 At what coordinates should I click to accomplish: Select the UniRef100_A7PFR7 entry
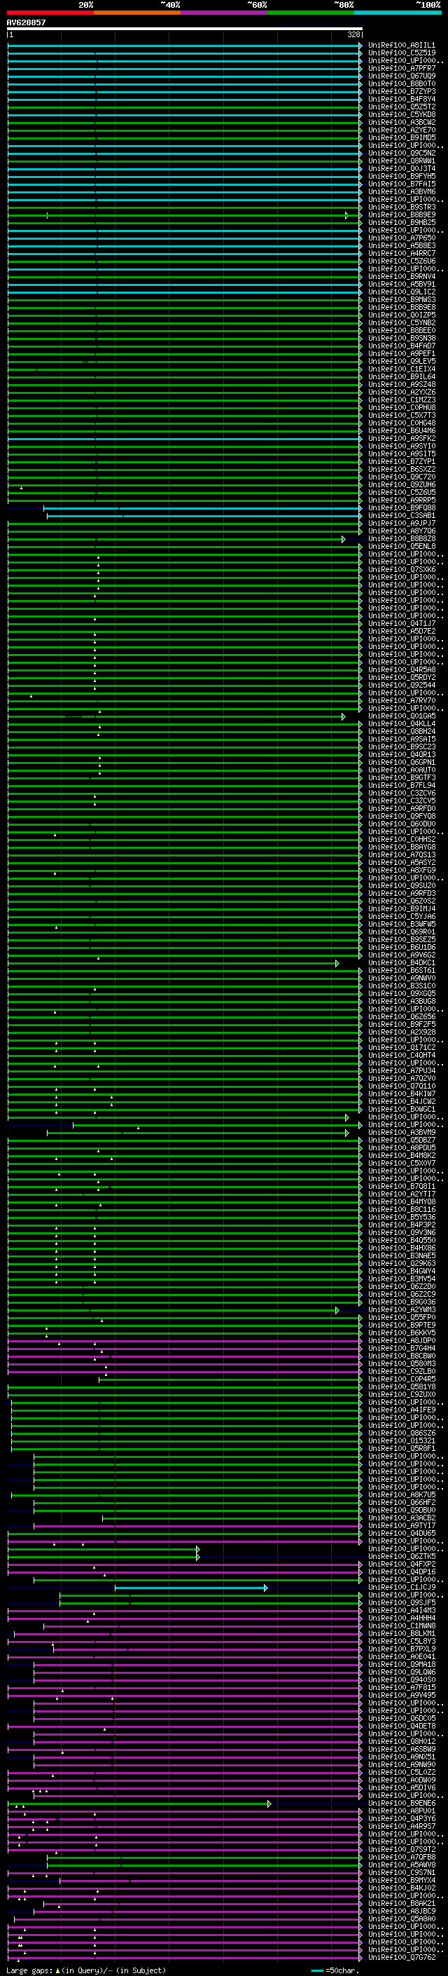[x=402, y=68]
